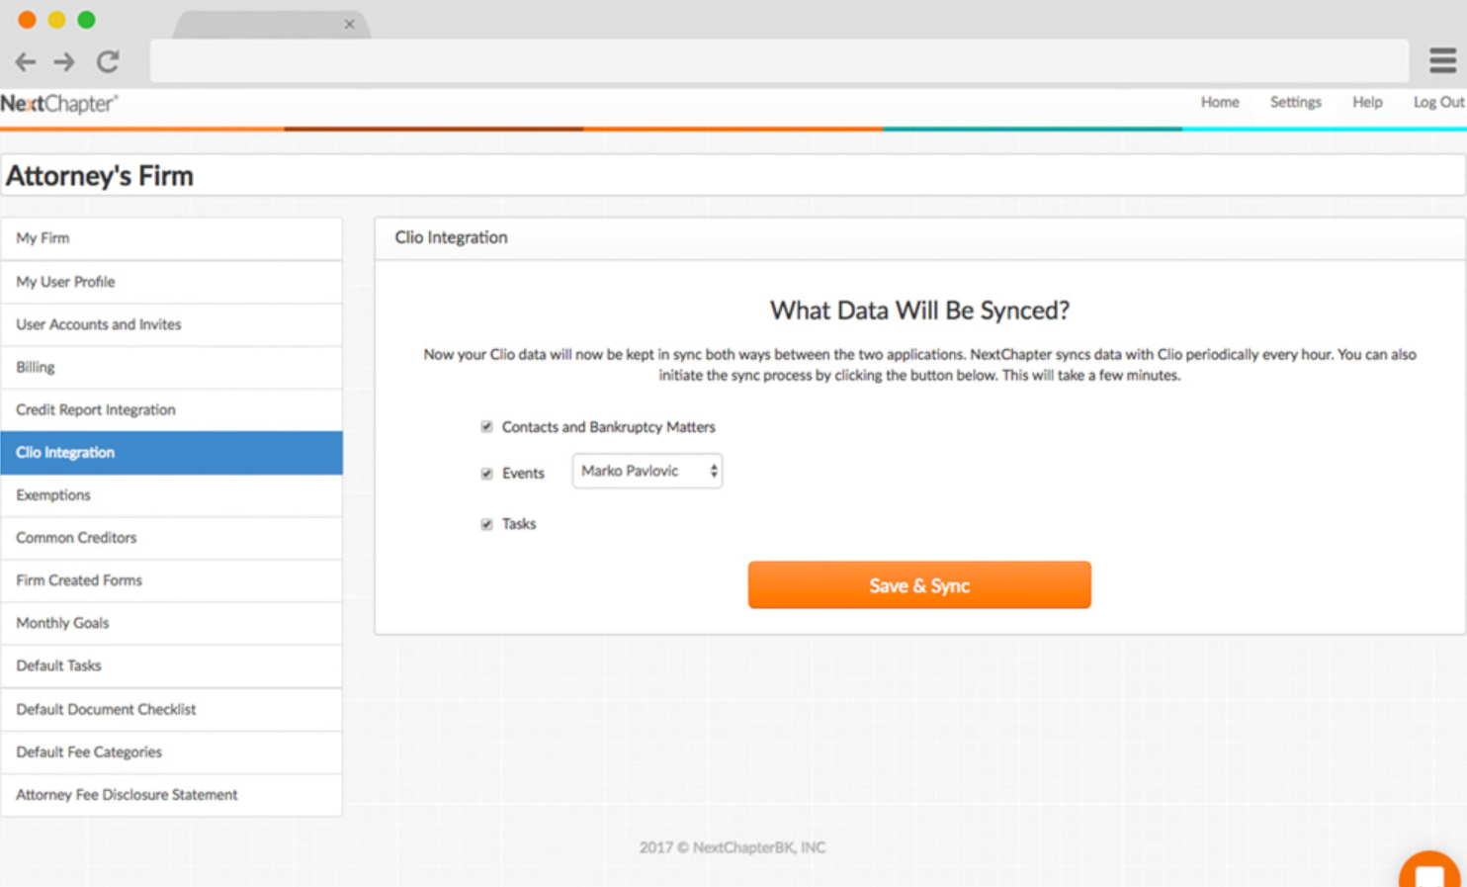Open the Marko Pavlovic events dropdown
The image size is (1467, 887).
coord(647,471)
